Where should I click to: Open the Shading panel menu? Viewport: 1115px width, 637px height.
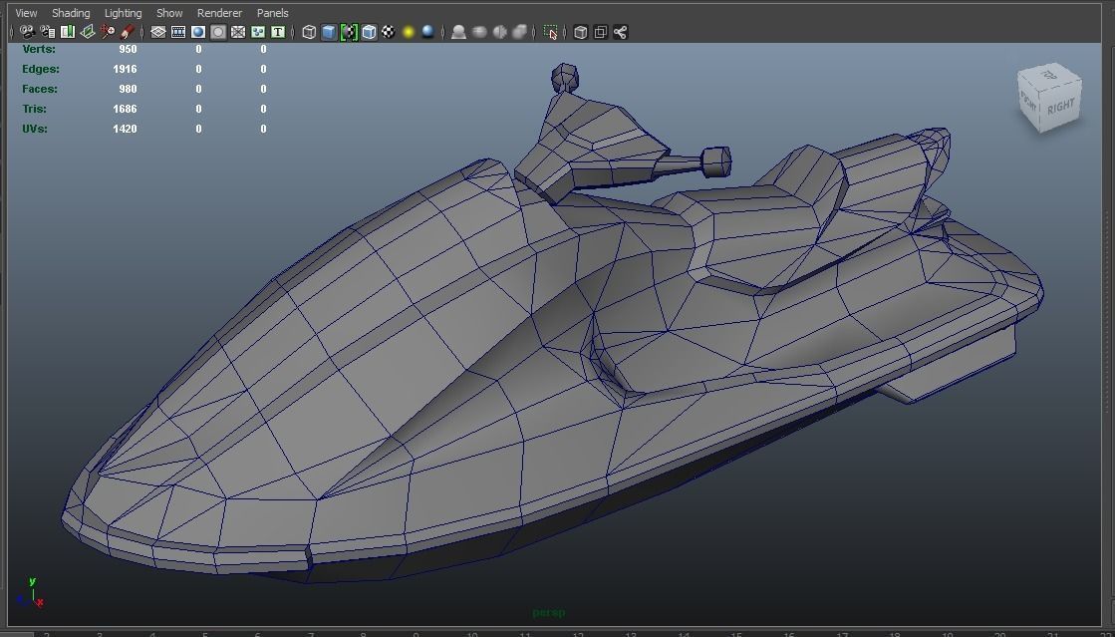(71, 13)
